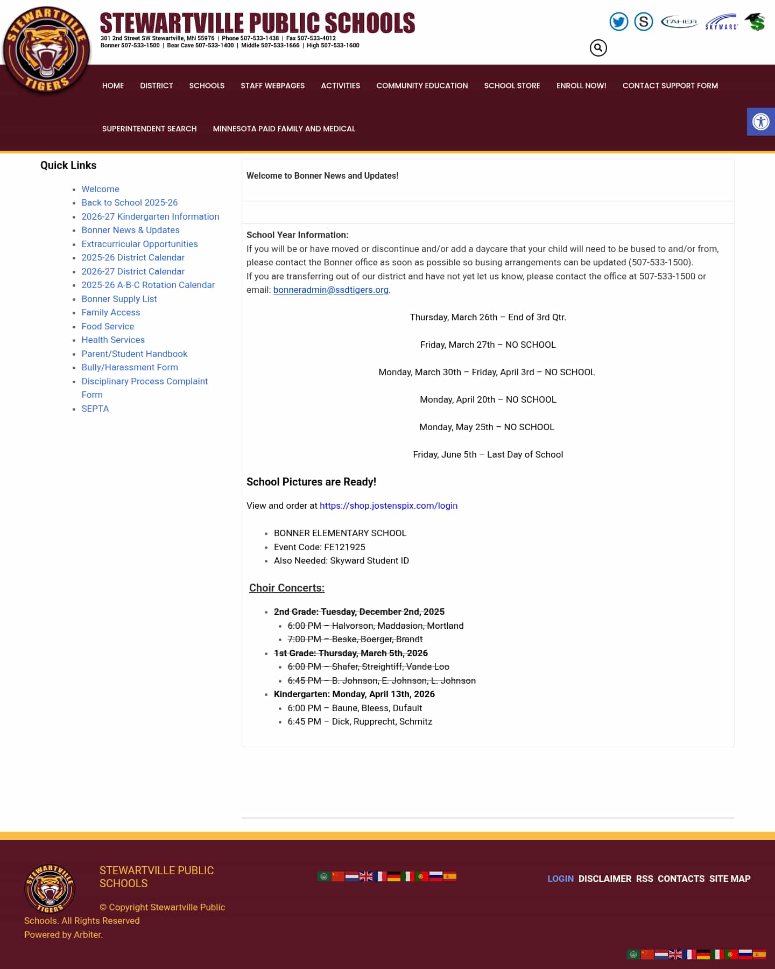Open the Twitter bird icon in the header

click(x=619, y=22)
